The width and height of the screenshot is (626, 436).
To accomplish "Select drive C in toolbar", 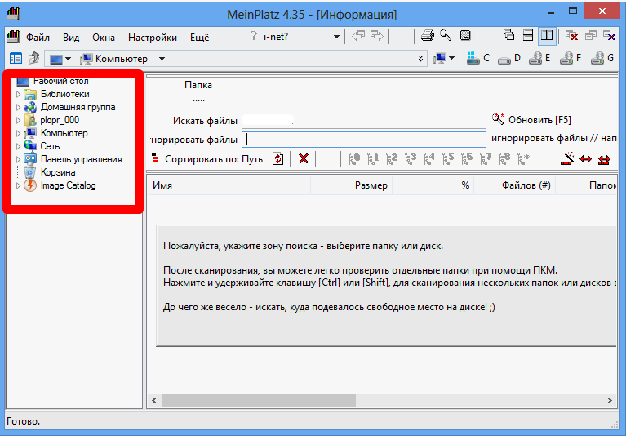I will [x=478, y=58].
